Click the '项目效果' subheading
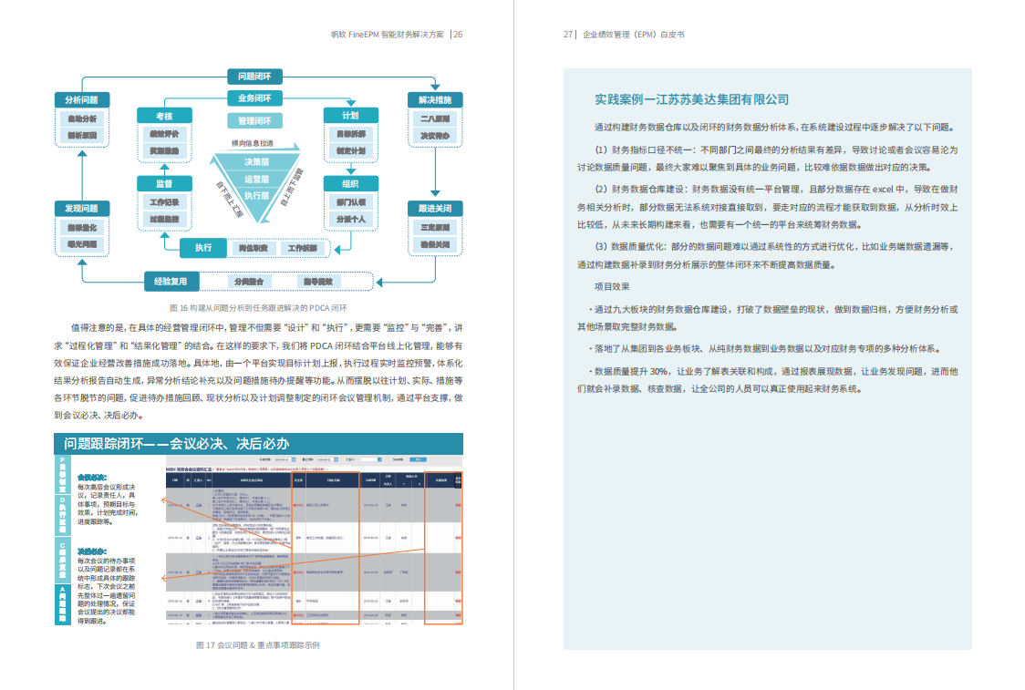The image size is (1025, 690). (612, 286)
